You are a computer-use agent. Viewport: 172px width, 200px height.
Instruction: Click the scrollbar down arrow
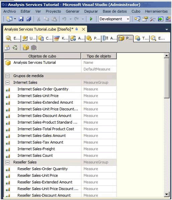point(167,194)
